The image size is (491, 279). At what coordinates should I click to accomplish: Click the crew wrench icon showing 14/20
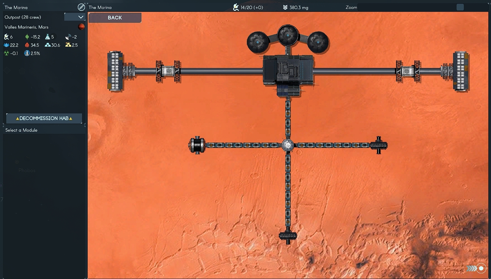point(236,7)
